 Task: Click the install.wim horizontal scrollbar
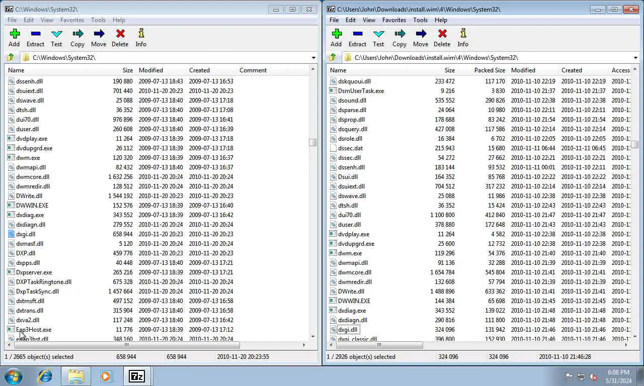379,345
